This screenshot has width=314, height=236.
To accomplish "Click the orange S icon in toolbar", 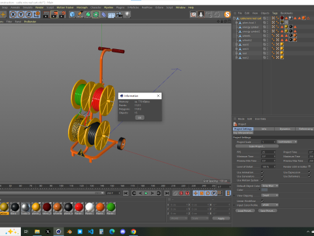I will (227, 14).
